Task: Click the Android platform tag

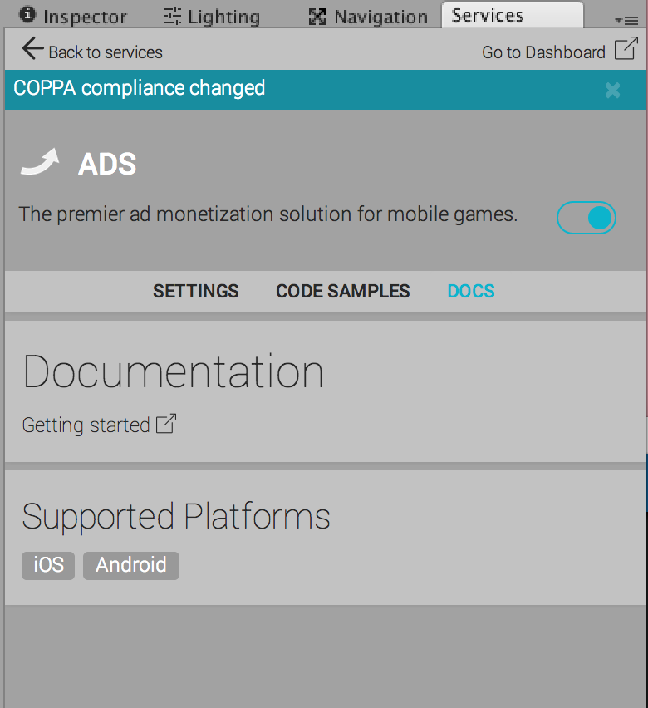Action: click(131, 565)
